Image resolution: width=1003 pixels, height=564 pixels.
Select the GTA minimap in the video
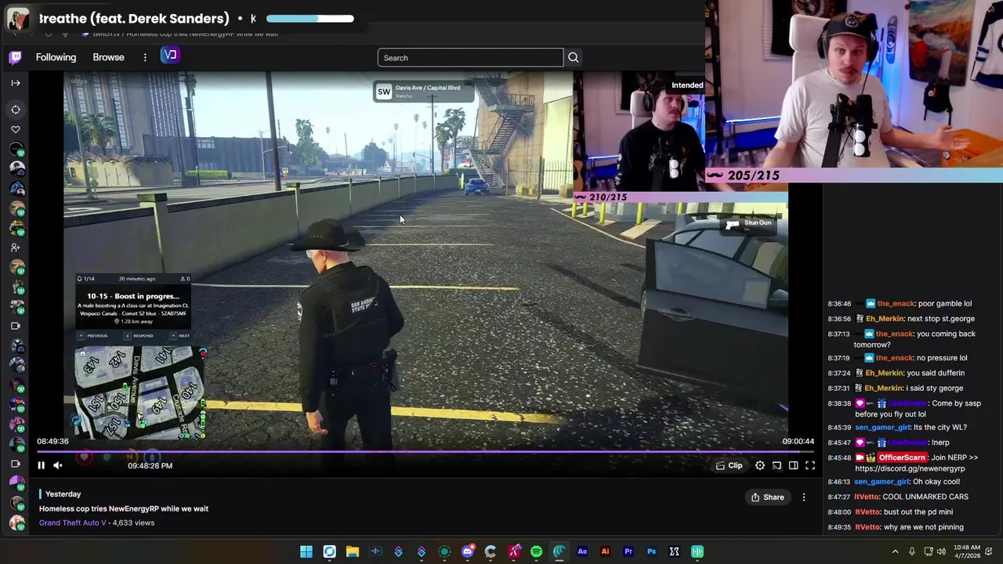141,394
